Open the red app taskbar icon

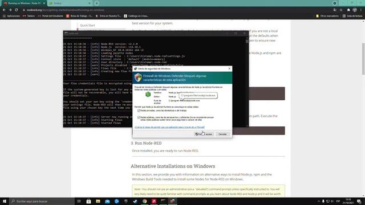point(154,201)
